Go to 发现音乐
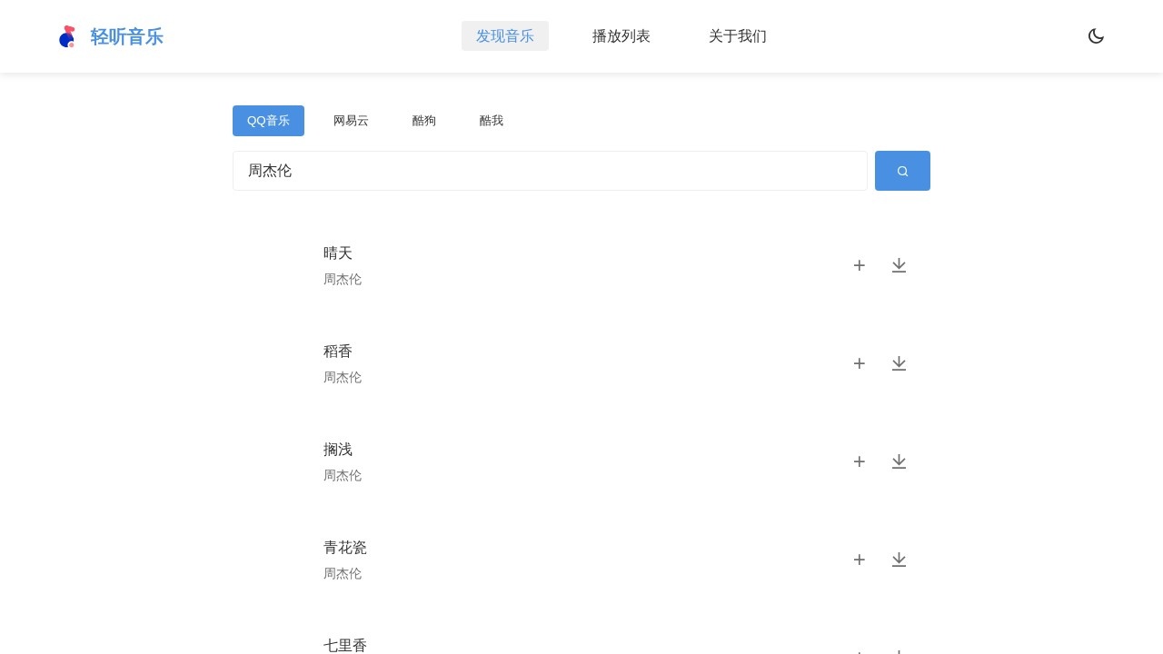 pyautogui.click(x=505, y=36)
